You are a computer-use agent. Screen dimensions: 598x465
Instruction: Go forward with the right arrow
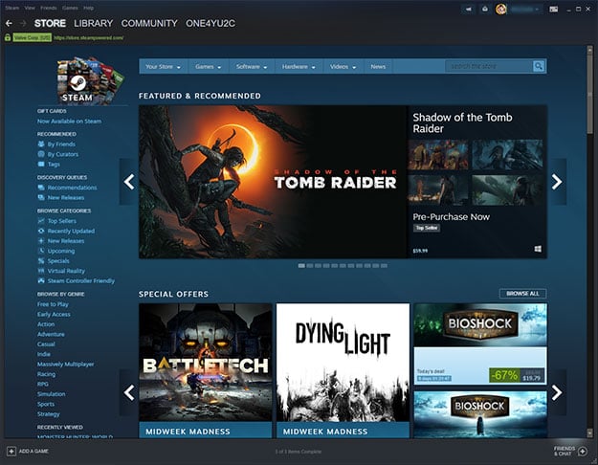click(23, 24)
